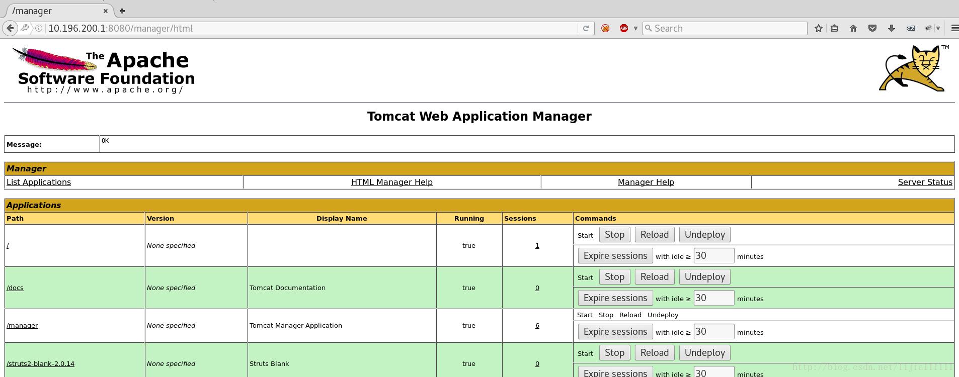
Task: Reload the /docs application
Action: pyautogui.click(x=655, y=277)
